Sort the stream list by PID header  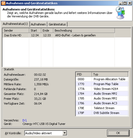(84, 74)
